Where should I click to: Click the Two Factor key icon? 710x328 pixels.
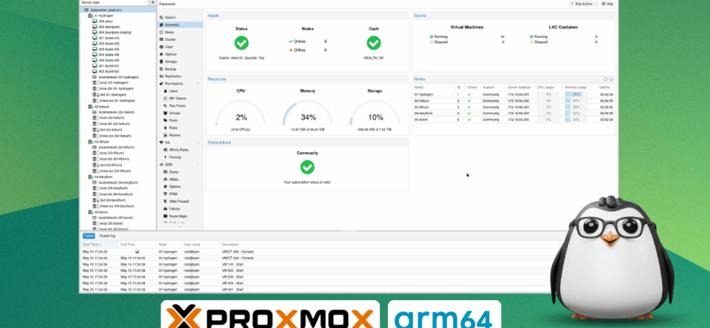(165, 106)
